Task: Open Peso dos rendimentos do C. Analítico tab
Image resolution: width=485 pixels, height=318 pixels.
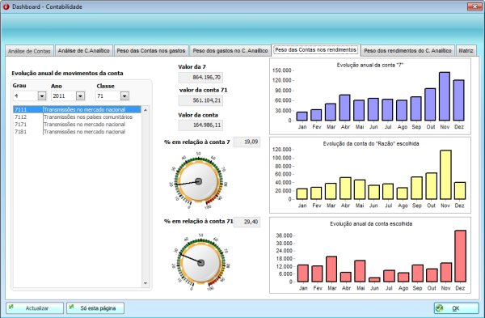Action: coord(407,51)
